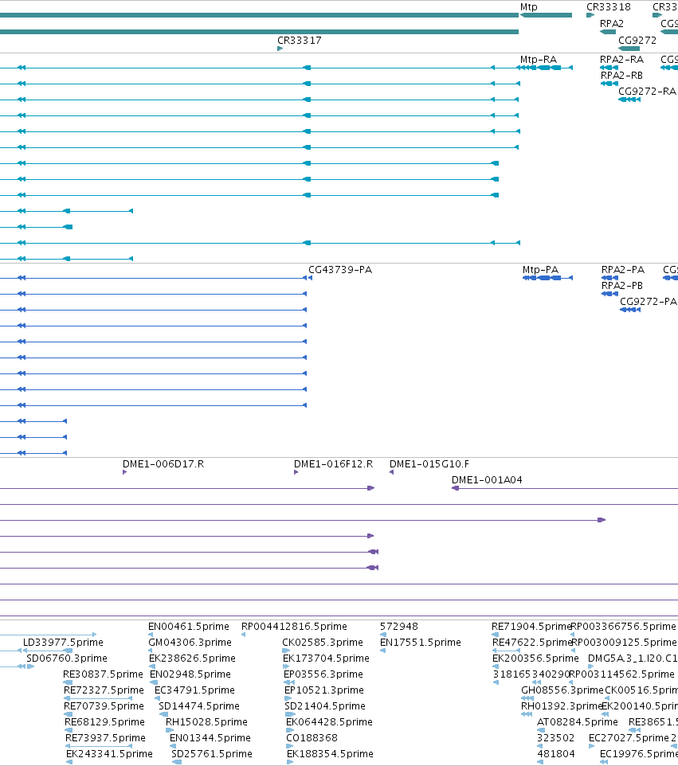Viewport: 678px width, 766px height.
Task: Click the EK064428.5prime EST label
Action: pyautogui.click(x=330, y=721)
